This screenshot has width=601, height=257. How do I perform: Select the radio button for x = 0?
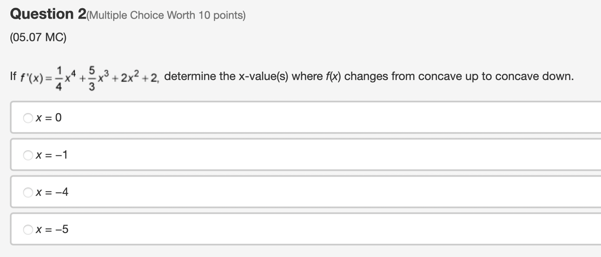[x=28, y=118]
